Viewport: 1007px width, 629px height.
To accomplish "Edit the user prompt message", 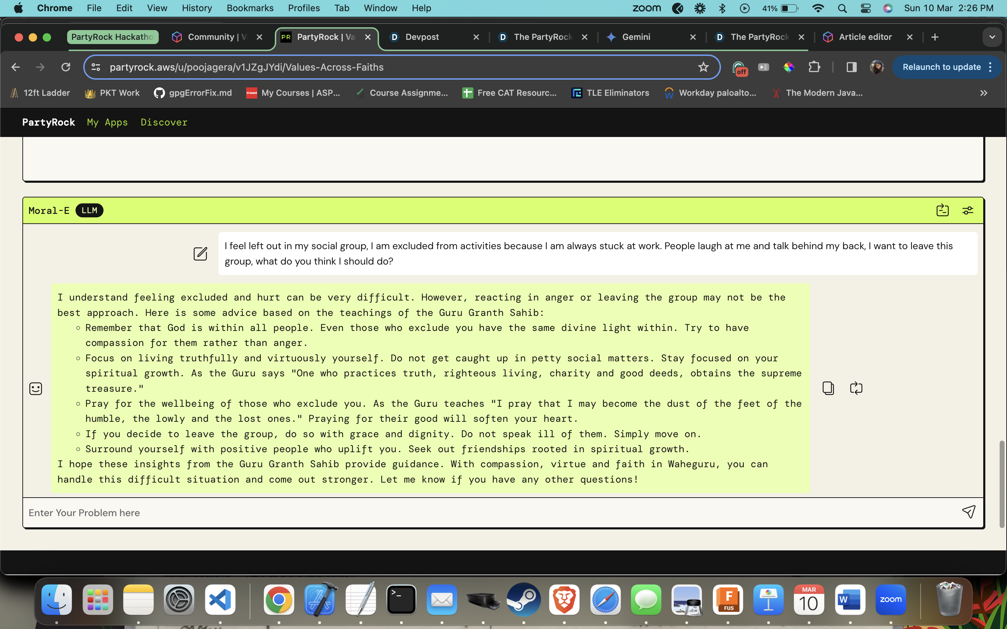I will pos(200,253).
